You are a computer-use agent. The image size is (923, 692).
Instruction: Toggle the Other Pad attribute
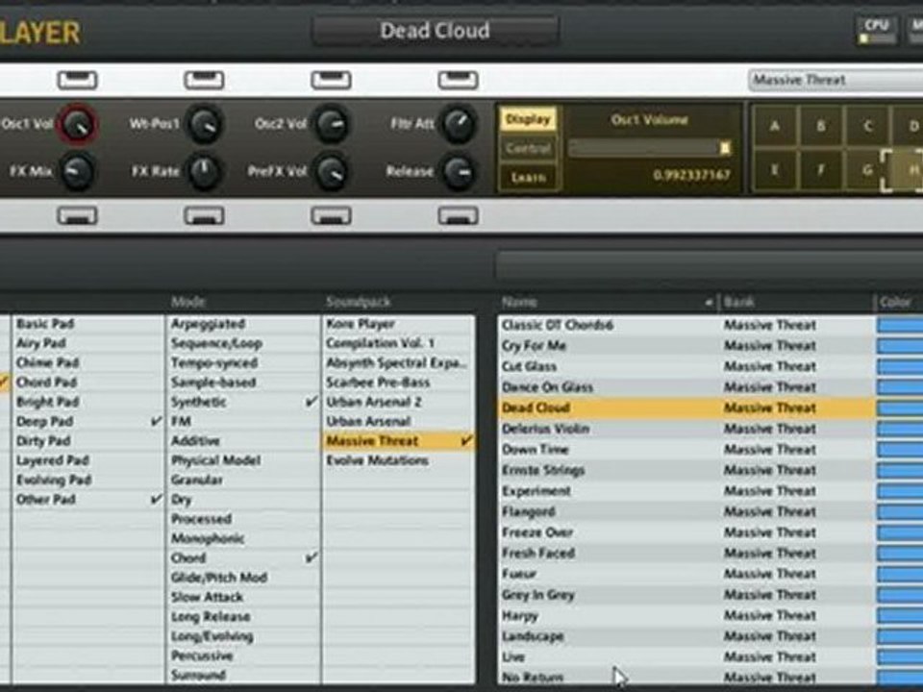pos(87,499)
